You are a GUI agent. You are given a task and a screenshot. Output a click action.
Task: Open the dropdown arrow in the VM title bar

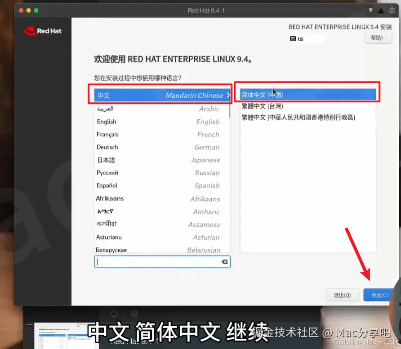(370, 10)
